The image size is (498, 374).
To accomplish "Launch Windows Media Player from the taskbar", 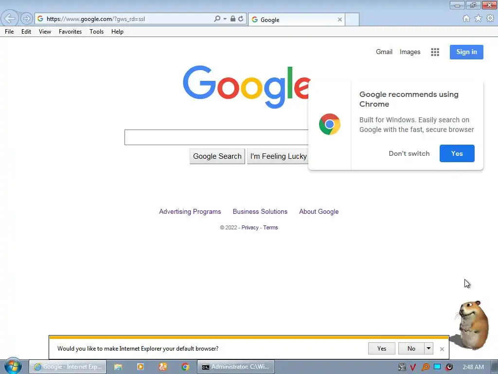I will (141, 367).
